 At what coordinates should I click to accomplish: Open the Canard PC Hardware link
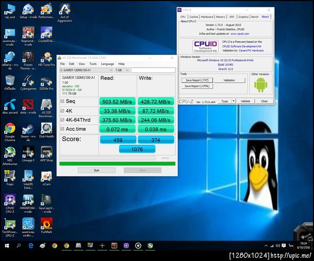coord(251,50)
